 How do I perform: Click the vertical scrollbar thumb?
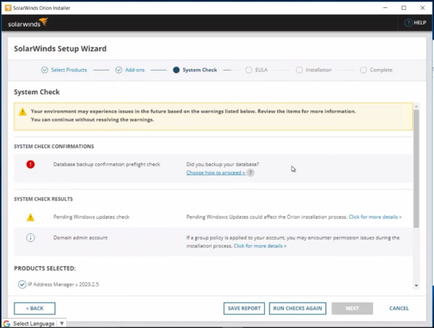[x=417, y=169]
